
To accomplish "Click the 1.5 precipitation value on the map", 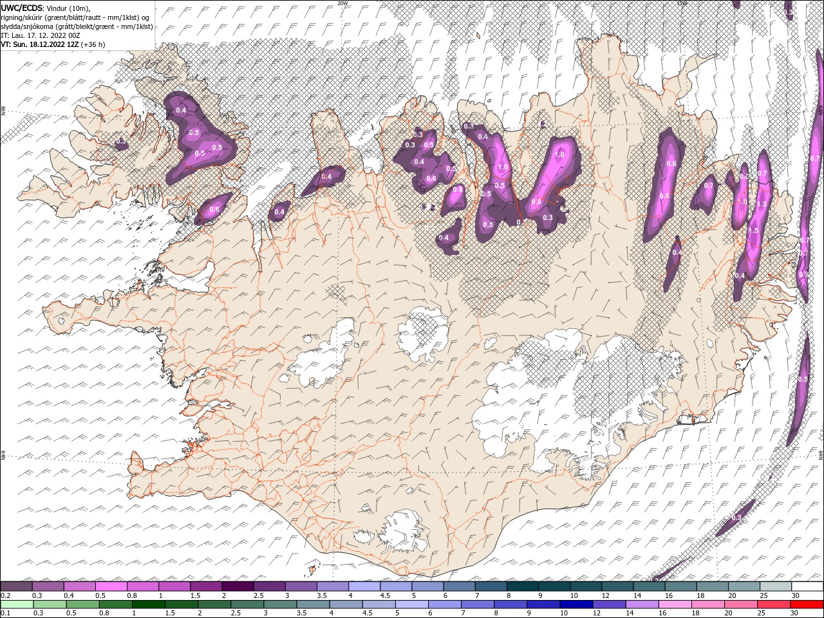I will click(x=753, y=230).
